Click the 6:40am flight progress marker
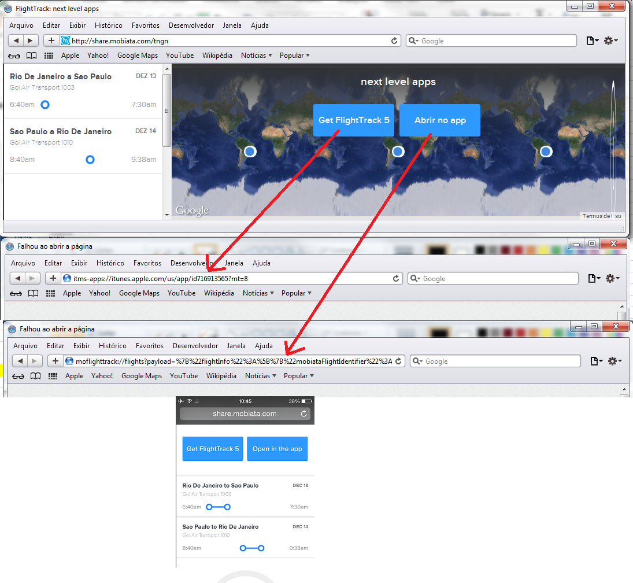Screen dimensions: 633x583 [45, 105]
